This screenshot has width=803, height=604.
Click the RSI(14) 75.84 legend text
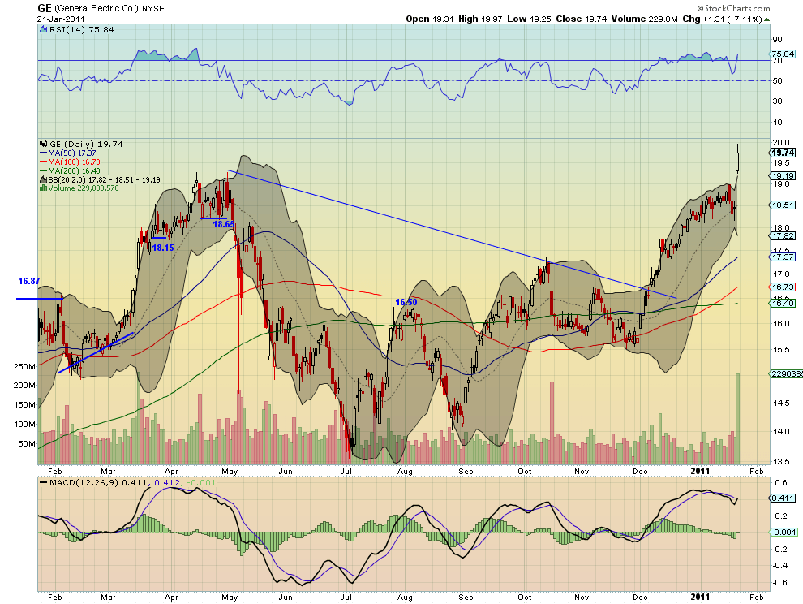coord(81,30)
